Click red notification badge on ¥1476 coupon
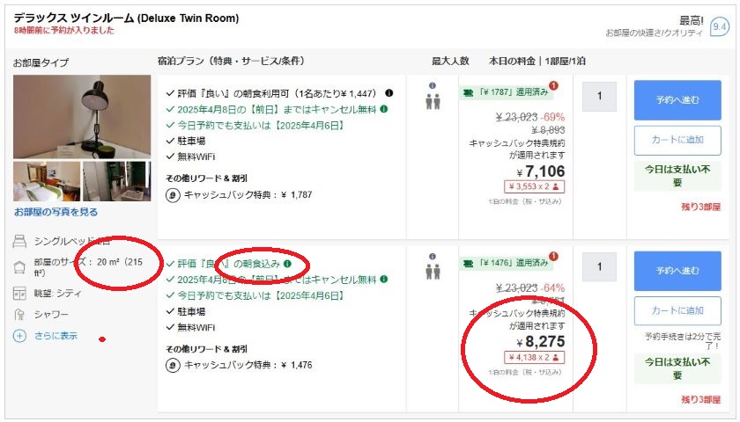 pos(553,257)
